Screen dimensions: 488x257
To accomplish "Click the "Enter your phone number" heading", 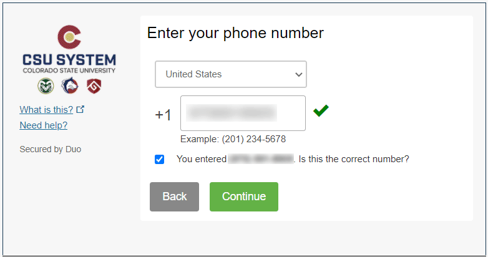I will 235,33.
